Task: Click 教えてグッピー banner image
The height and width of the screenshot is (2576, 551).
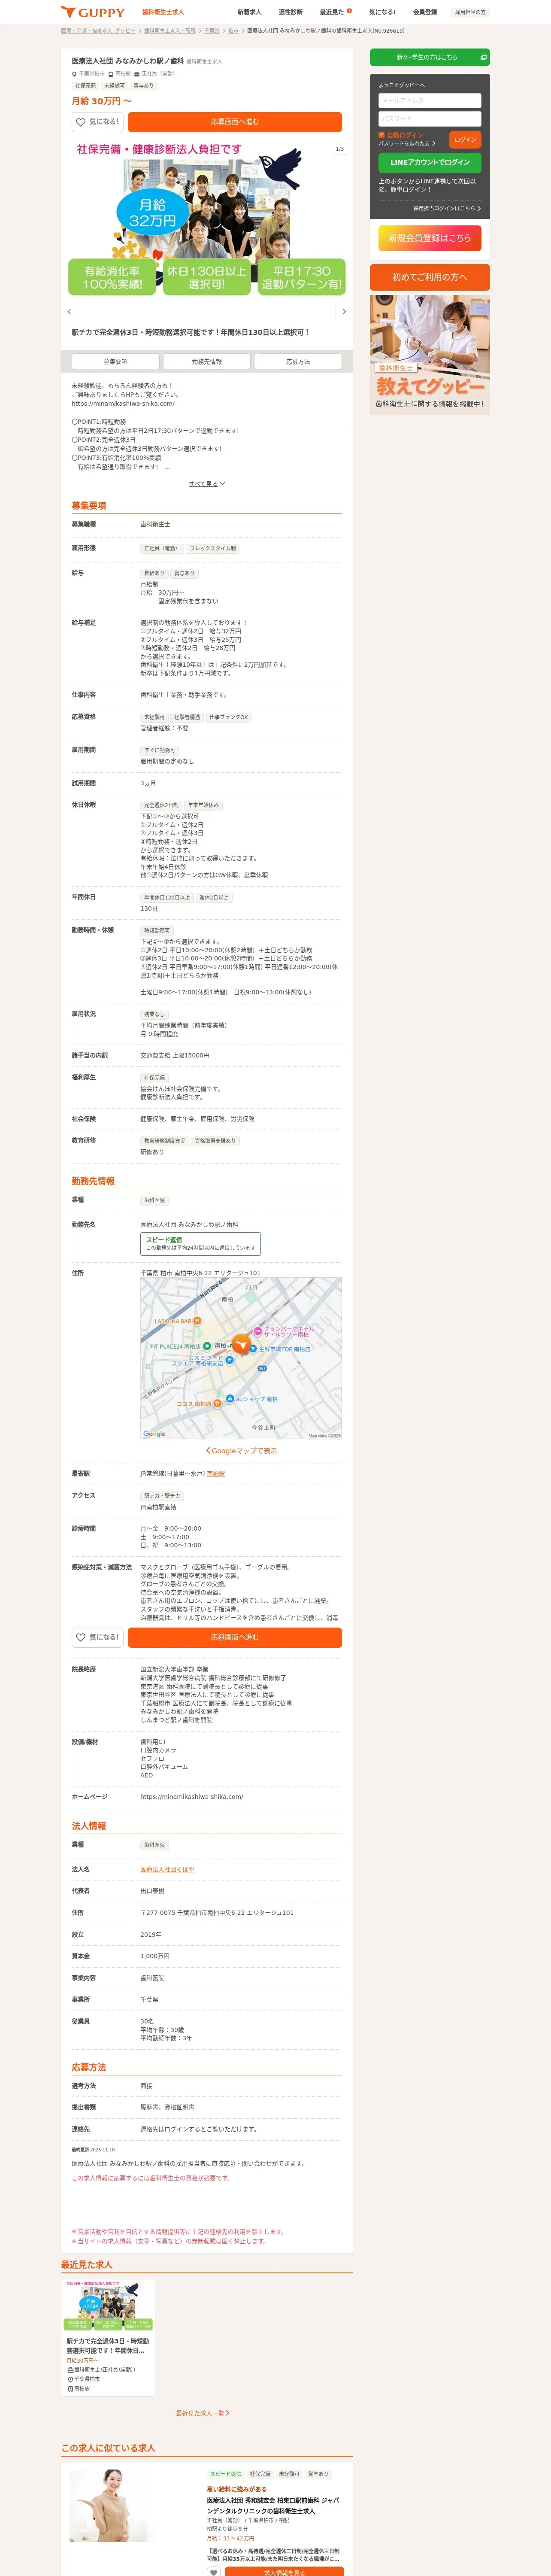Action: (x=430, y=355)
